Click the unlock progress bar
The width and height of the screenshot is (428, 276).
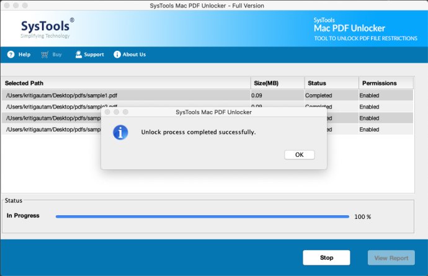(202, 216)
